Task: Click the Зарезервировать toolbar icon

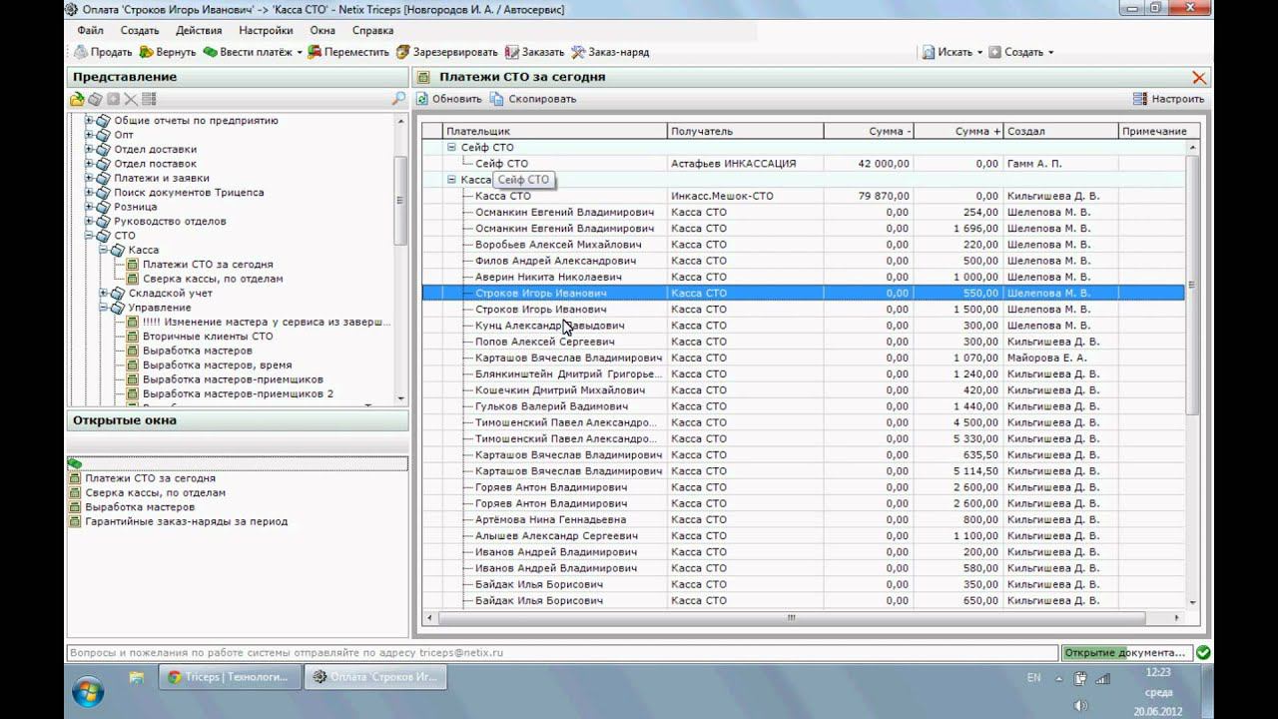Action: pyautogui.click(x=402, y=52)
